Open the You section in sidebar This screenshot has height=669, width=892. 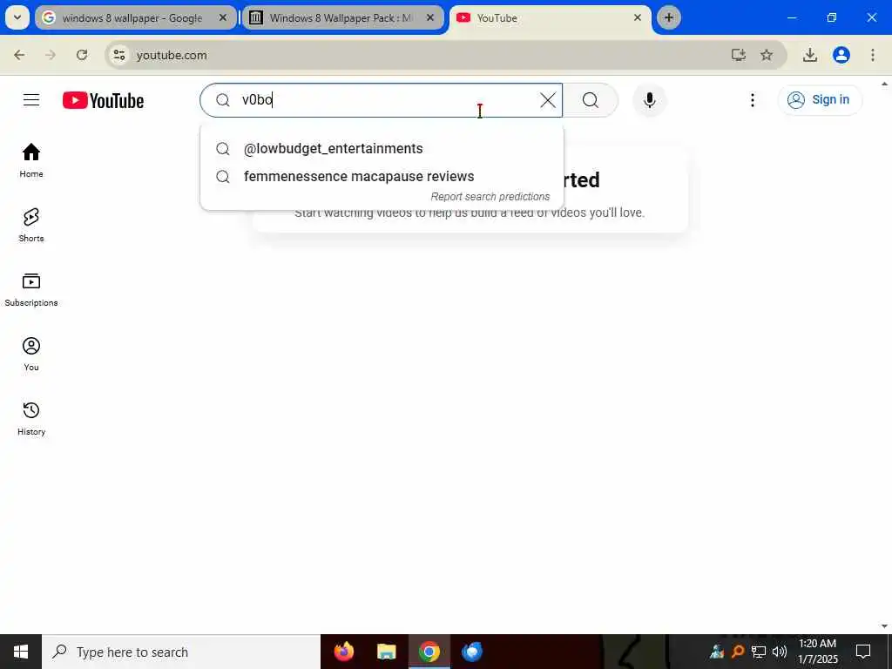(x=31, y=354)
